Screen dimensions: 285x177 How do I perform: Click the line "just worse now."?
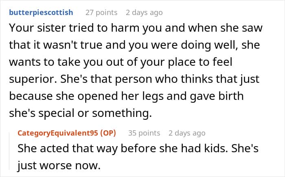click(x=57, y=166)
